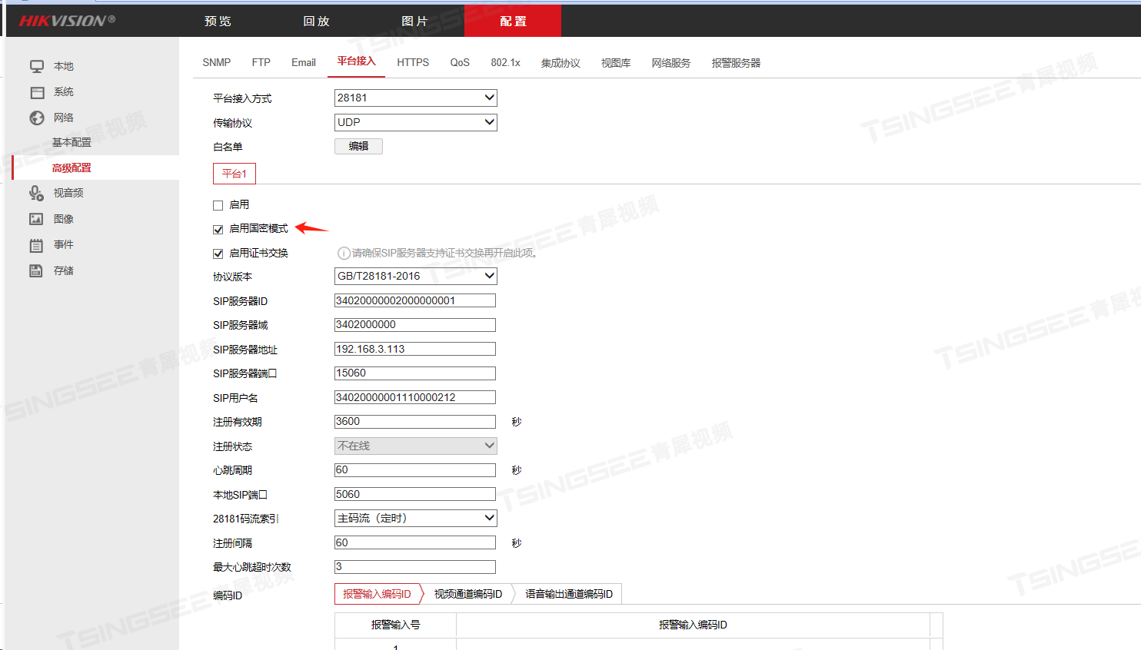Select the 语音输出通道编码ID tab

click(x=569, y=594)
